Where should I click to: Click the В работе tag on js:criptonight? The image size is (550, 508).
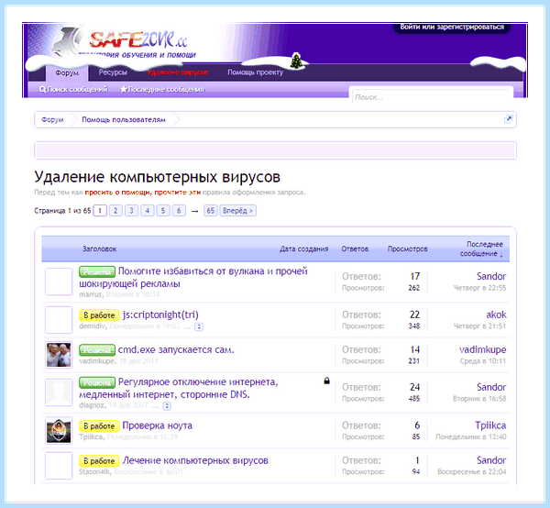99,315
